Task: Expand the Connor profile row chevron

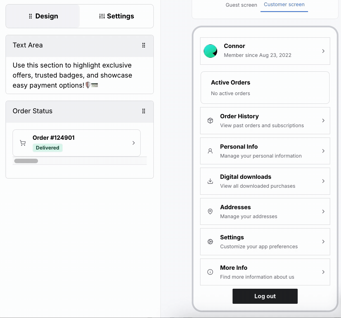Action: point(323,51)
